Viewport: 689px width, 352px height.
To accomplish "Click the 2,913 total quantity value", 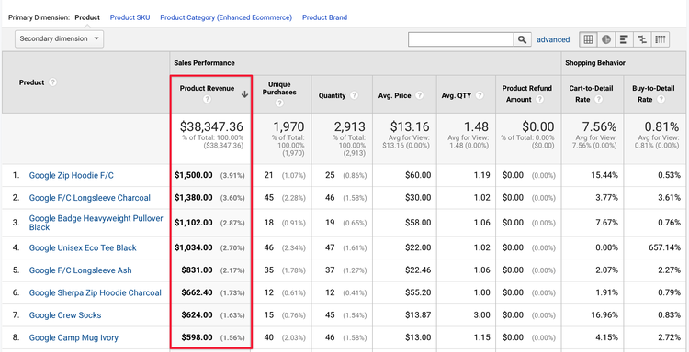I will click(x=349, y=127).
